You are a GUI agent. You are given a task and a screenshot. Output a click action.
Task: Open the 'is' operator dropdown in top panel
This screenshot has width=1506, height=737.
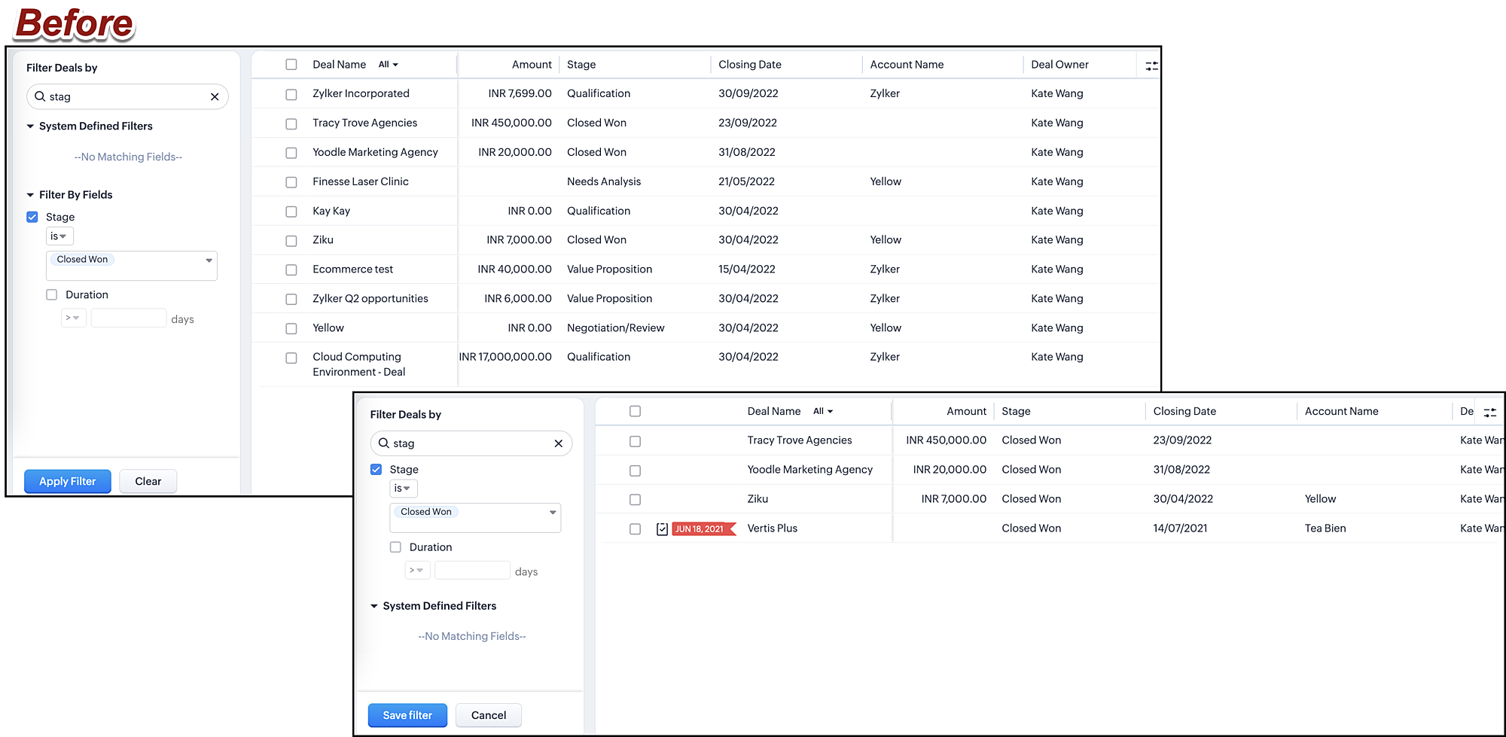click(59, 236)
